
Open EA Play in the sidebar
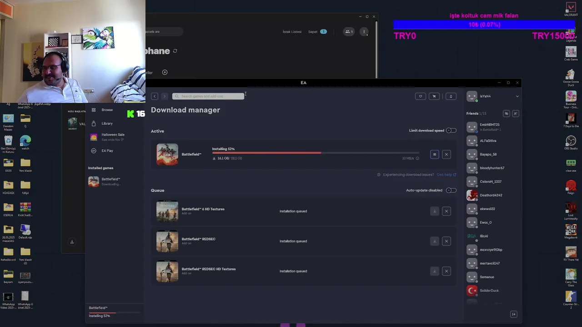(x=107, y=151)
